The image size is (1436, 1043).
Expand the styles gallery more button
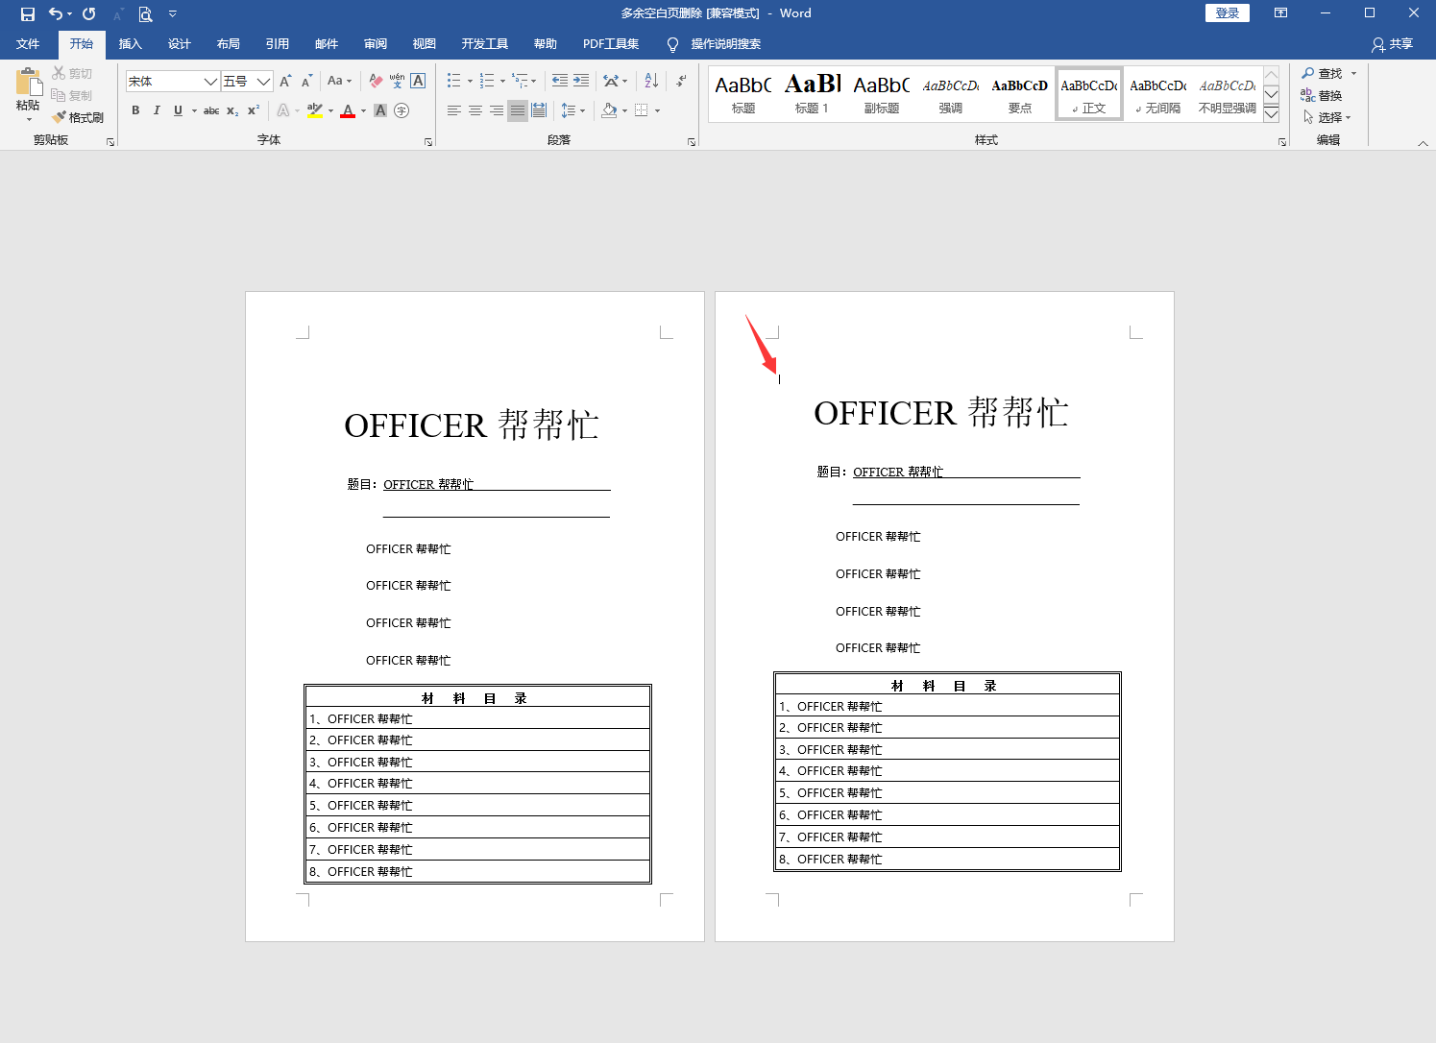tap(1271, 113)
